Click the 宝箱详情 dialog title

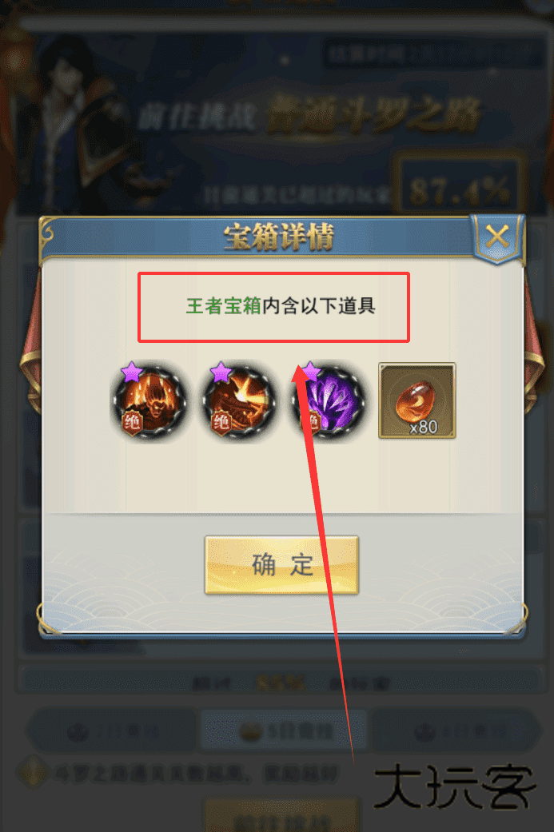[278, 237]
